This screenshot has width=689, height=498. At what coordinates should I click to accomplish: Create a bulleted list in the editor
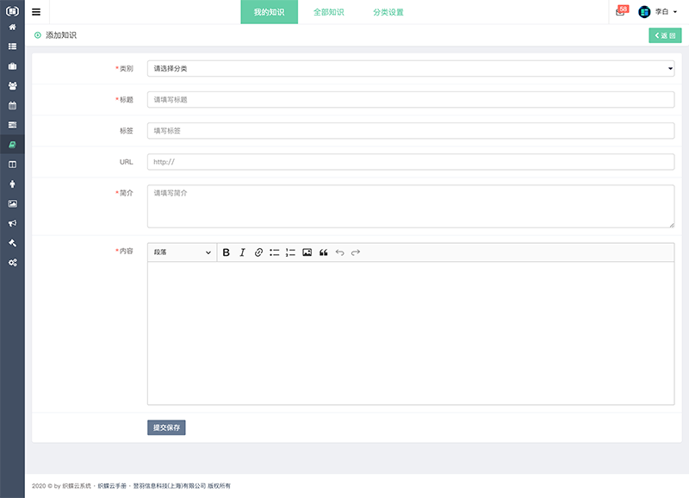click(x=274, y=252)
